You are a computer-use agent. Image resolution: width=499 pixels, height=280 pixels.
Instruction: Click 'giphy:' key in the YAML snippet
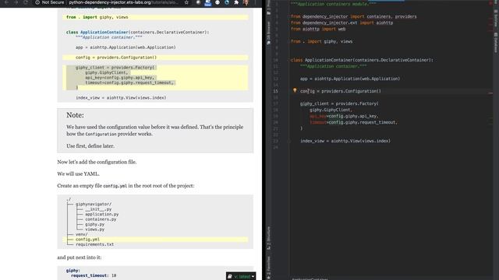(x=73, y=271)
